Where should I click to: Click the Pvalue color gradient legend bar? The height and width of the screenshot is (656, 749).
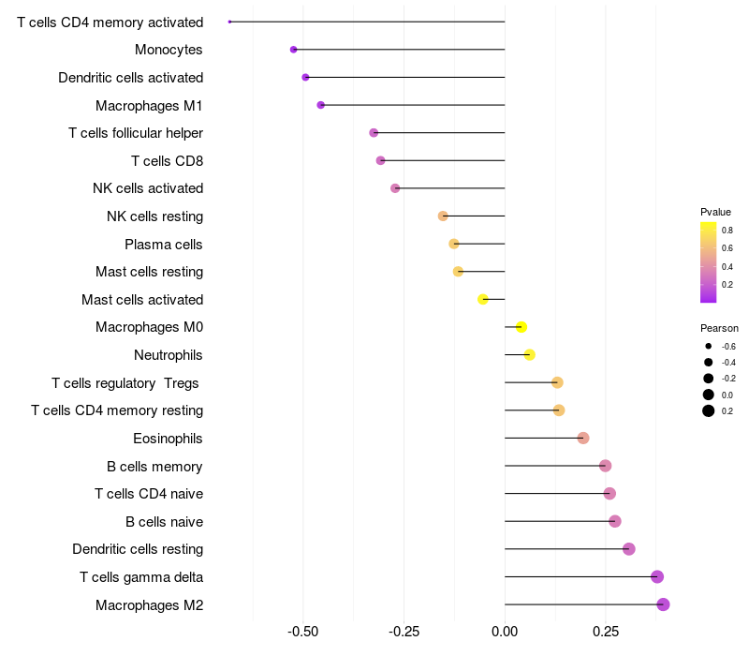click(708, 262)
